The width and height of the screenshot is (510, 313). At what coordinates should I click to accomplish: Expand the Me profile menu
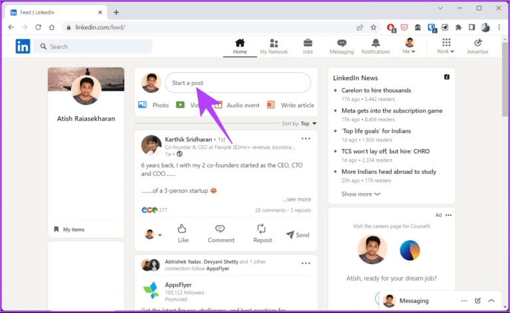tap(409, 46)
